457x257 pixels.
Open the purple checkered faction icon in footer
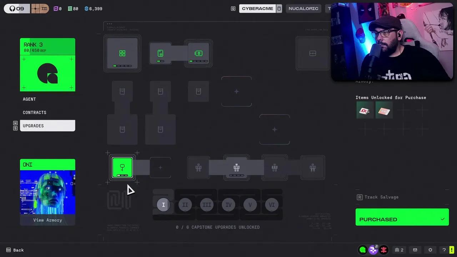click(x=373, y=250)
